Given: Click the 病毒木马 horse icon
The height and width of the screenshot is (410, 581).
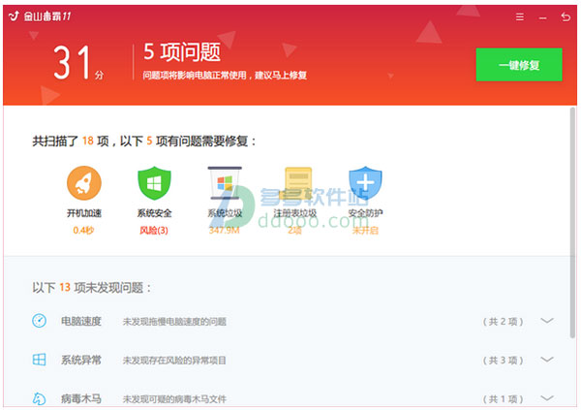Looking at the screenshot, I should pyautogui.click(x=40, y=398).
